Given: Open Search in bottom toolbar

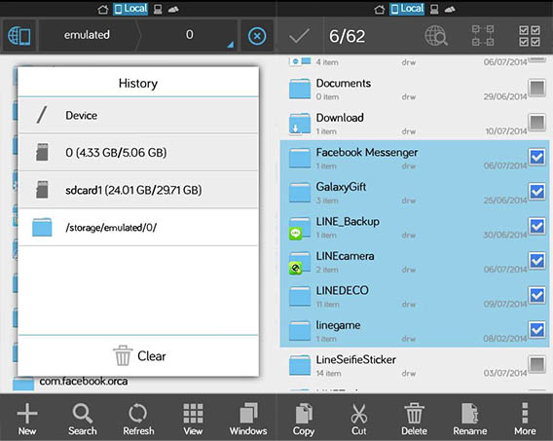Looking at the screenshot, I should click(x=83, y=419).
